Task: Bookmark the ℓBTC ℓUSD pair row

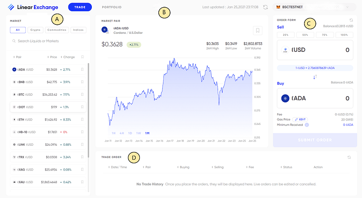Action: (x=82, y=94)
